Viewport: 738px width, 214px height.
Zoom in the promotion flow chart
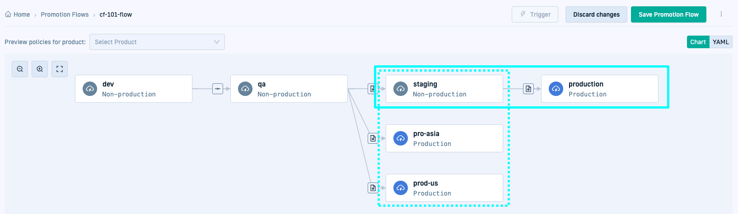coord(40,69)
